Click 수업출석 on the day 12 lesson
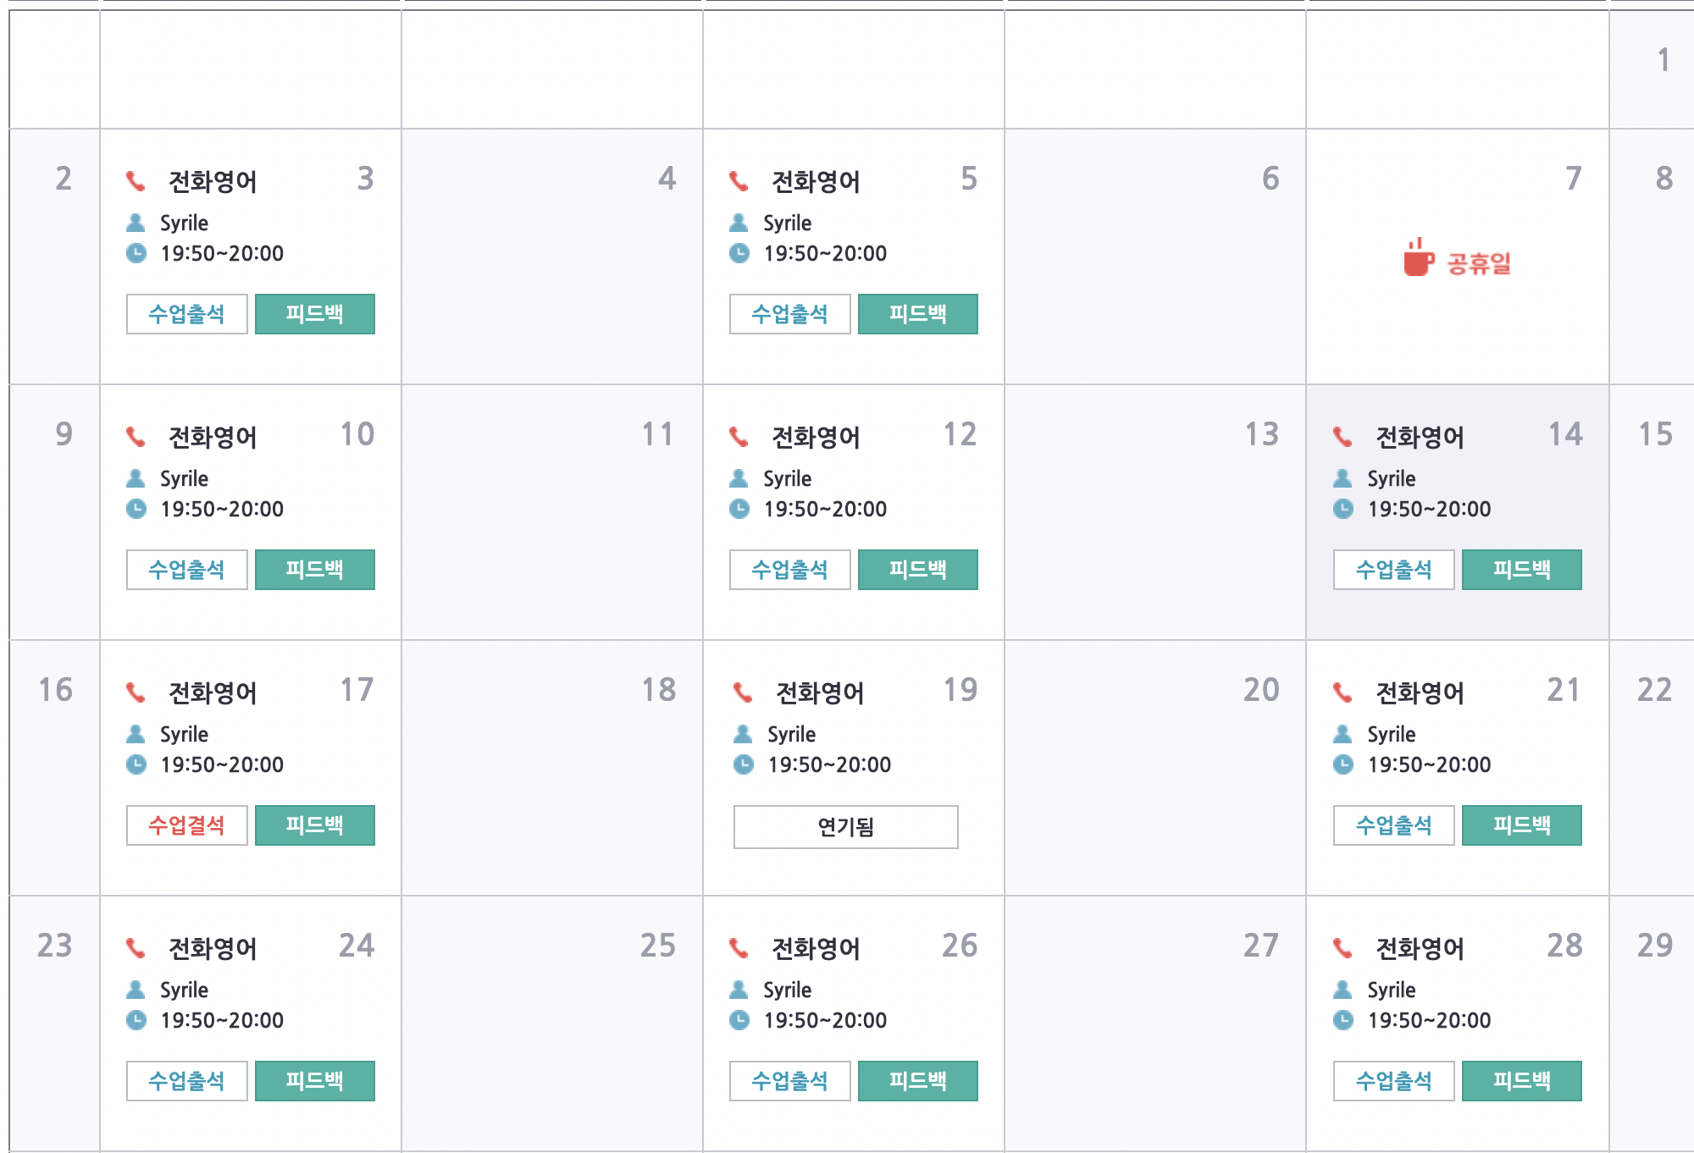1694x1153 pixels. pos(789,570)
